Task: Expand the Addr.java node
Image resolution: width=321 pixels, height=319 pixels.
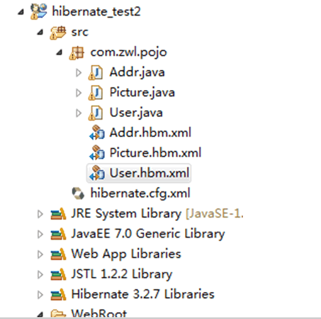Action: point(79,73)
